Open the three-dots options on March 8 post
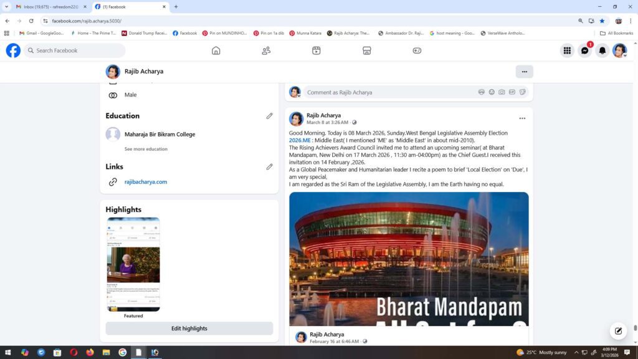Screen dimensions: 638x359 tap(522, 118)
